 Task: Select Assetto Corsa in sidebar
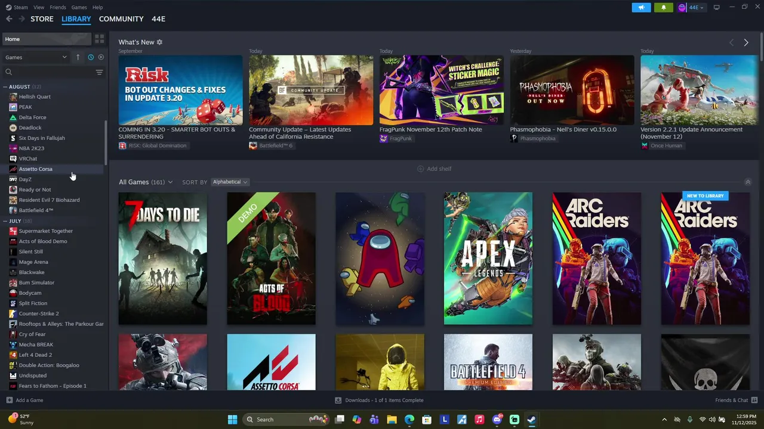[x=36, y=169]
